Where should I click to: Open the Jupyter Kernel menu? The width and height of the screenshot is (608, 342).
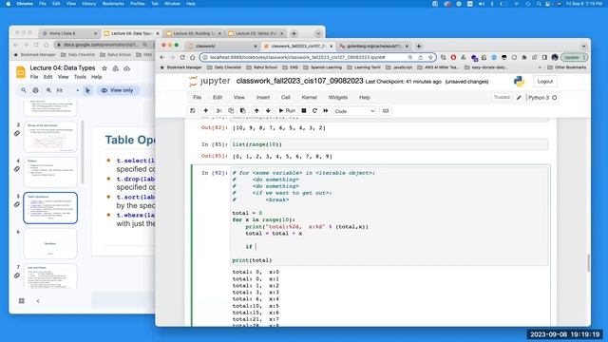(309, 97)
